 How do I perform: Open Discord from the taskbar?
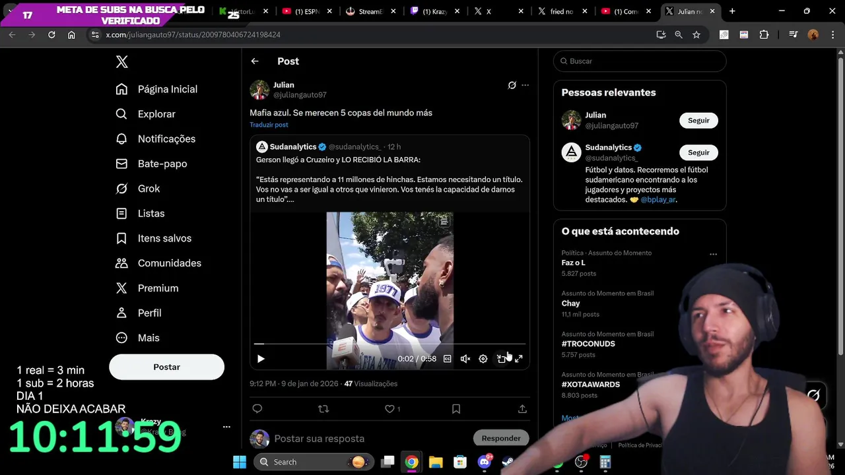485,462
